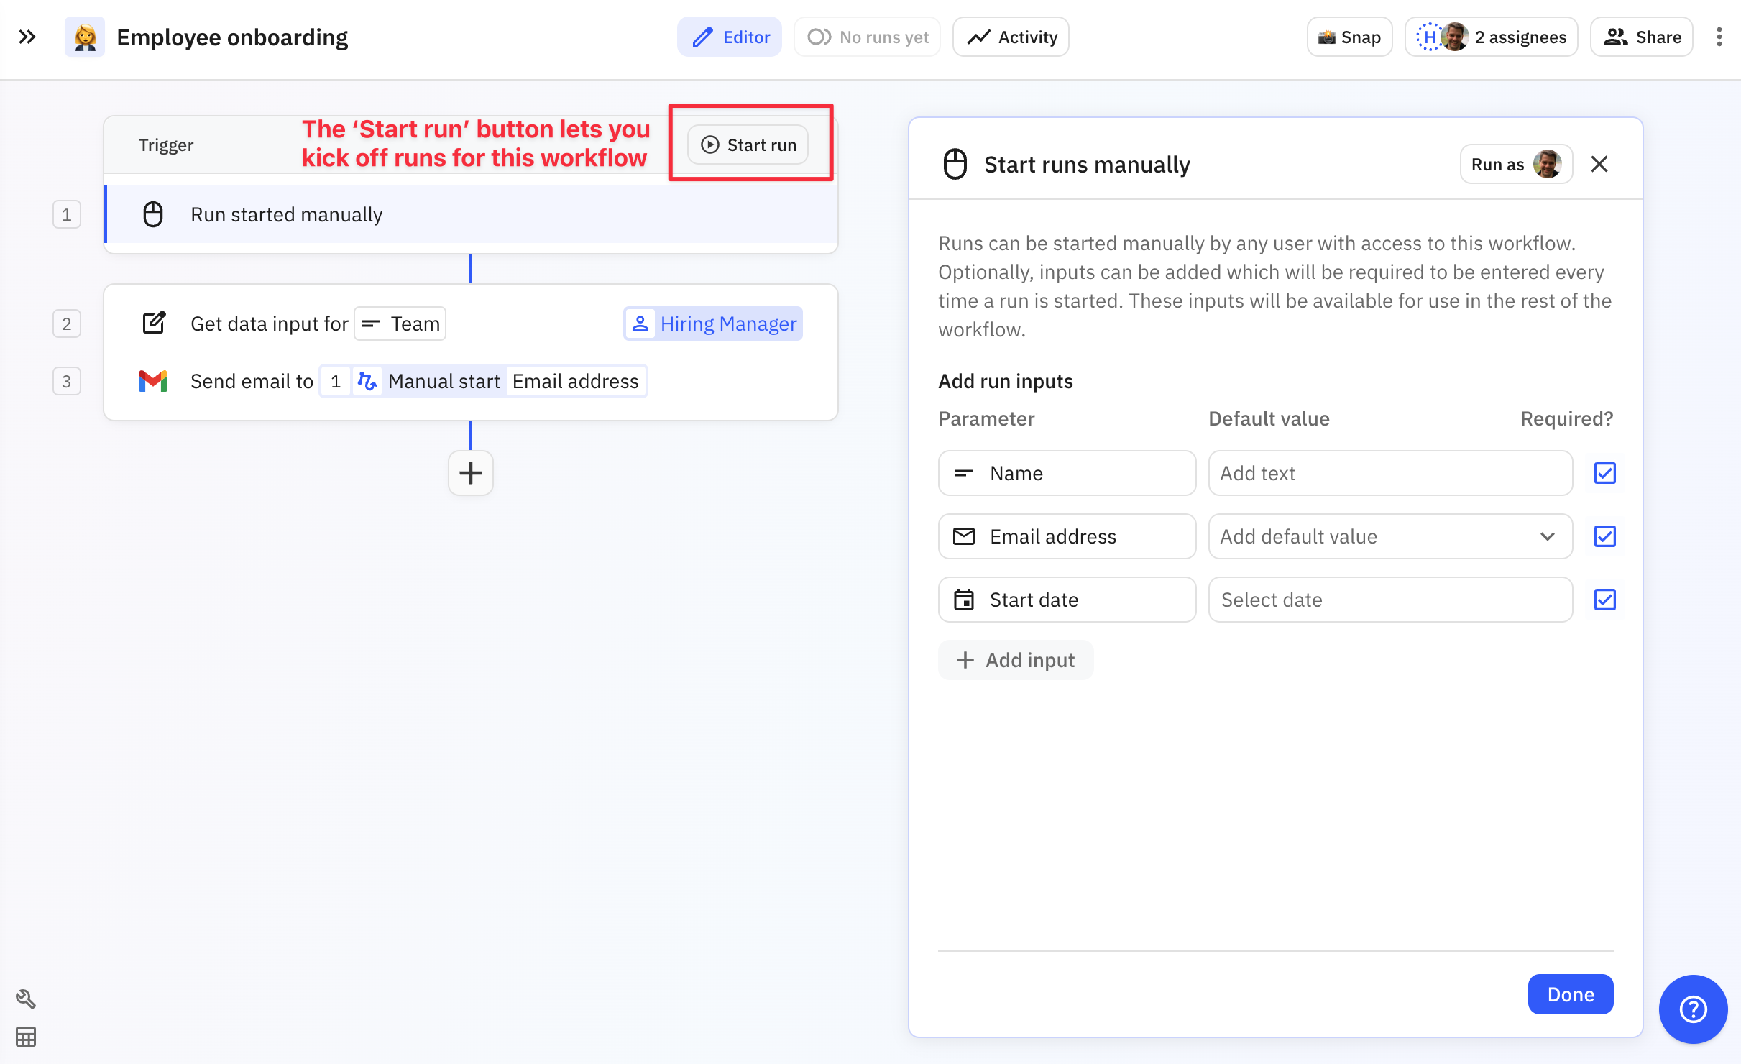The height and width of the screenshot is (1064, 1741).
Task: Open the table grid icon
Action: [x=26, y=1037]
